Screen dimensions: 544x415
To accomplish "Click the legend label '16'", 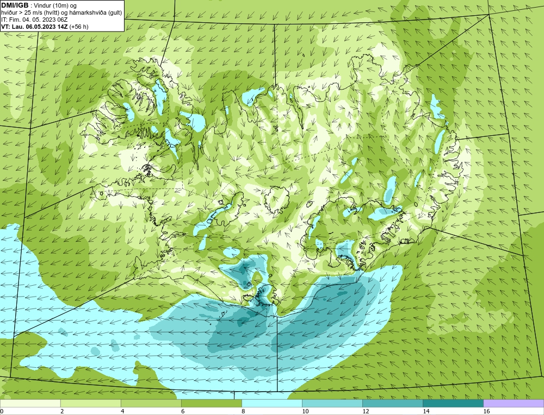I will tap(486, 411).
